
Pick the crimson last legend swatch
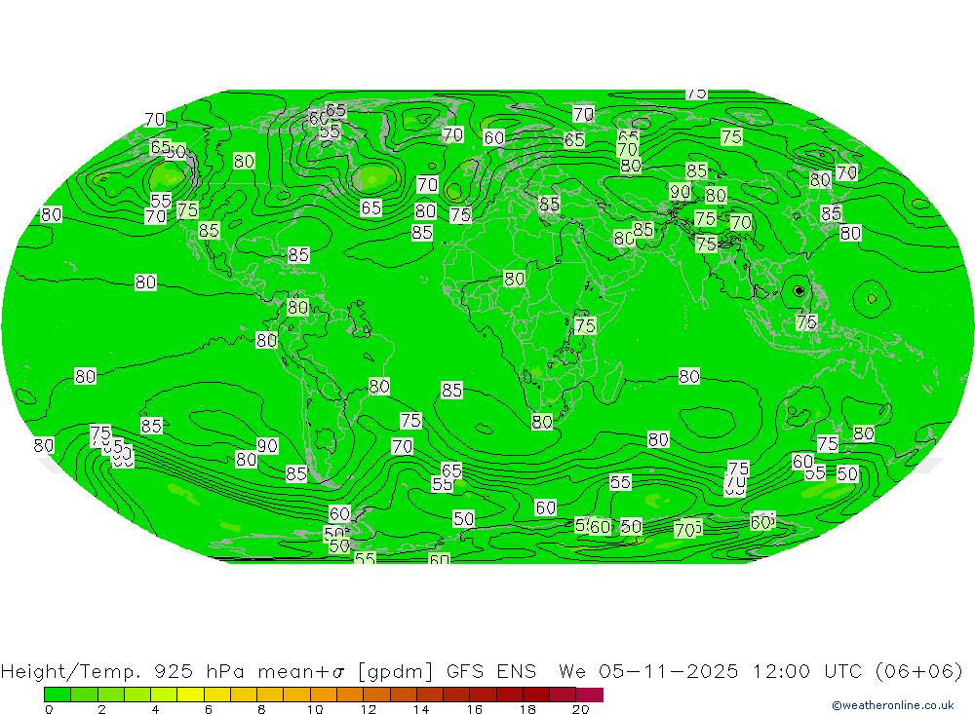point(590,695)
